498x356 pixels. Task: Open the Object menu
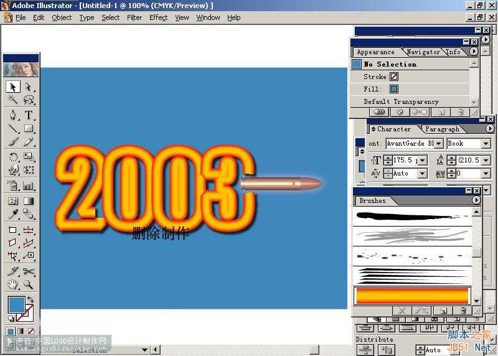[x=62, y=18]
